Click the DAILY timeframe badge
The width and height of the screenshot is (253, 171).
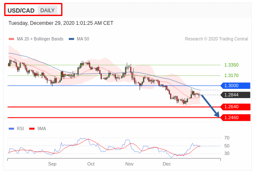point(47,10)
